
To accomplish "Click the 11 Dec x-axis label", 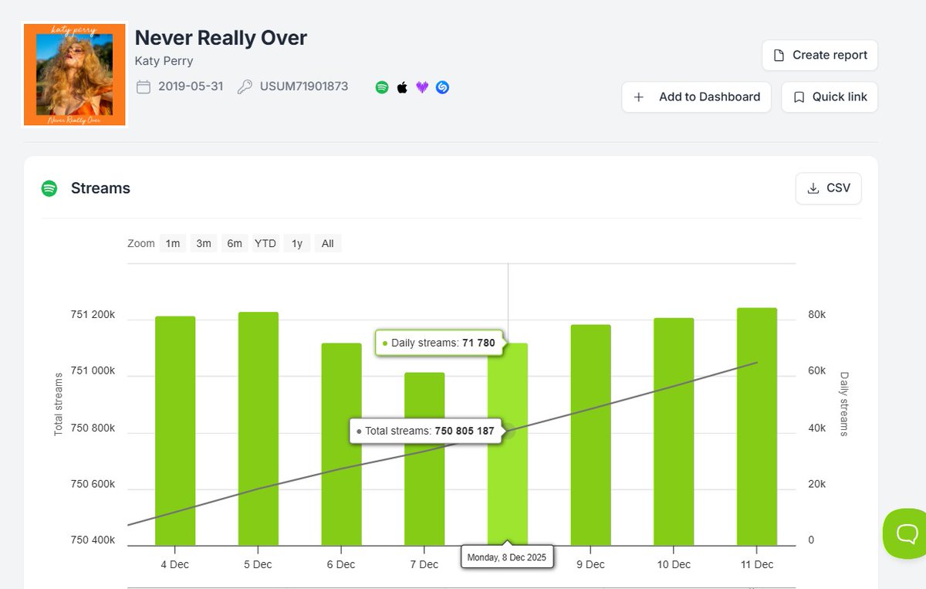I will (x=757, y=564).
